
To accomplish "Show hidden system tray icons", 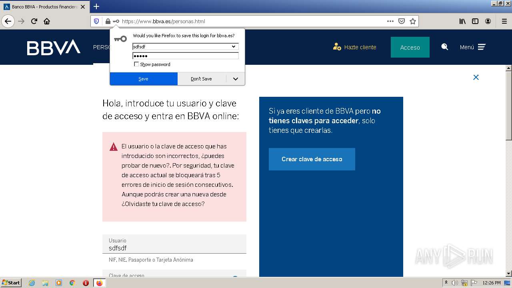I will click(446, 283).
